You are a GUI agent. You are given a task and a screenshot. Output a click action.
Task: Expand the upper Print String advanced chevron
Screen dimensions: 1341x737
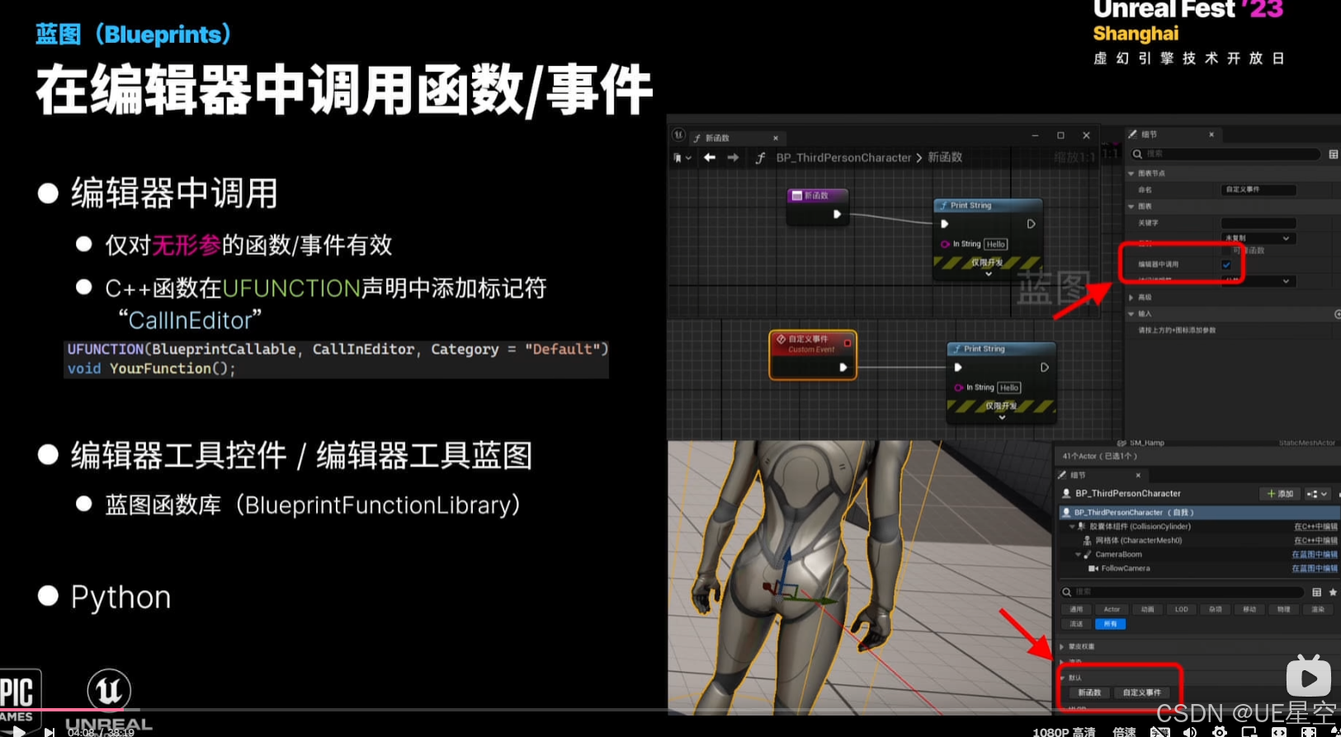point(989,274)
